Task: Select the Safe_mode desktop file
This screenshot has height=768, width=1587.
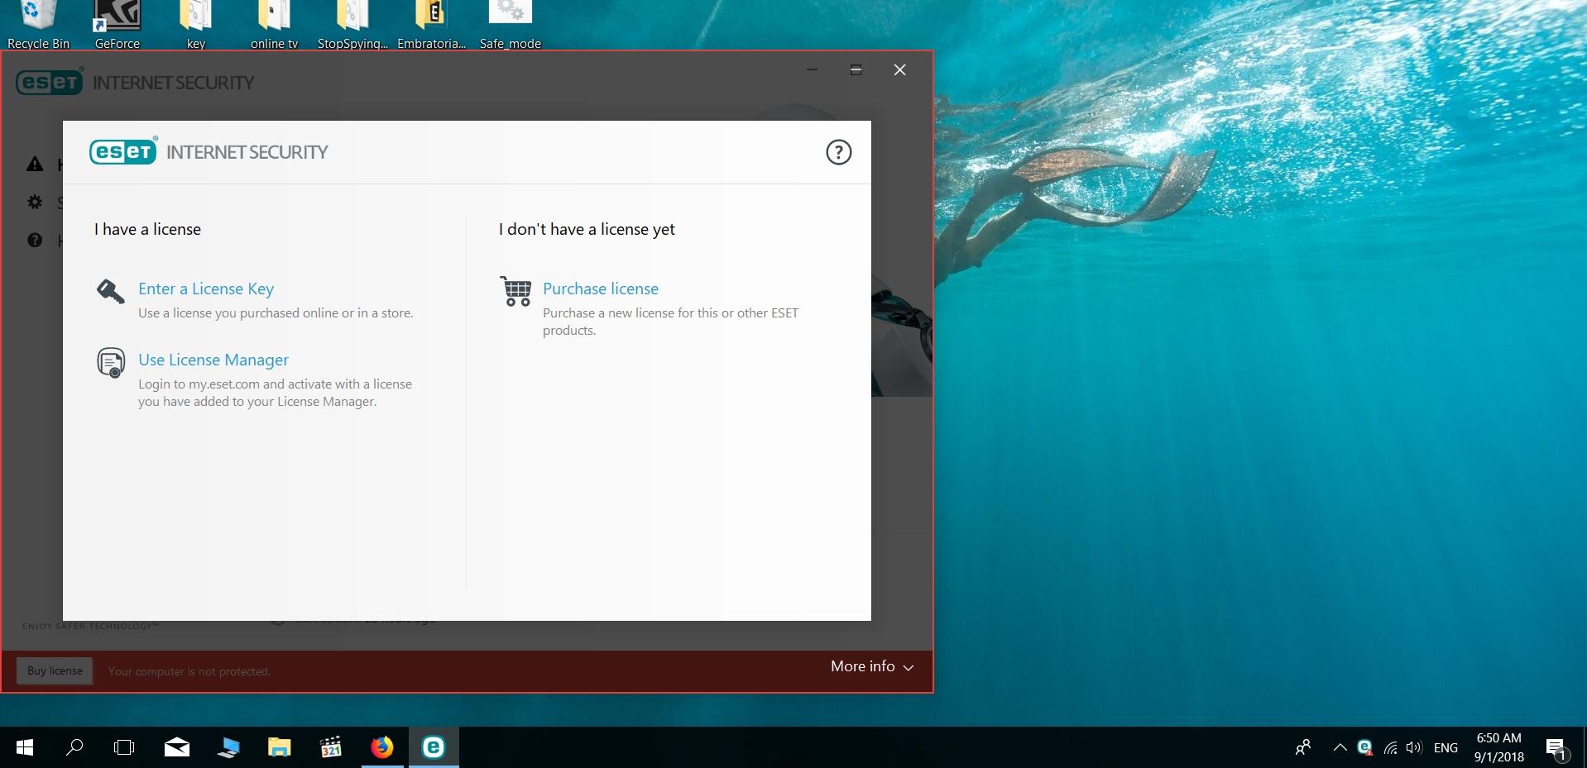Action: pyautogui.click(x=510, y=25)
